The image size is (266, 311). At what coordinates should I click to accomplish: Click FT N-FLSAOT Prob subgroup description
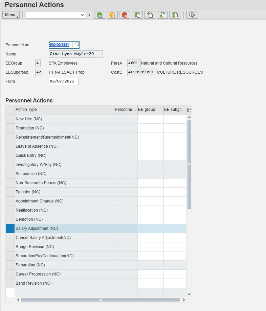[x=67, y=72]
